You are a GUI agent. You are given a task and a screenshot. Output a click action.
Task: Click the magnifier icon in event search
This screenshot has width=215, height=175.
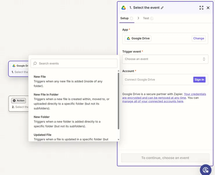pos(35,63)
